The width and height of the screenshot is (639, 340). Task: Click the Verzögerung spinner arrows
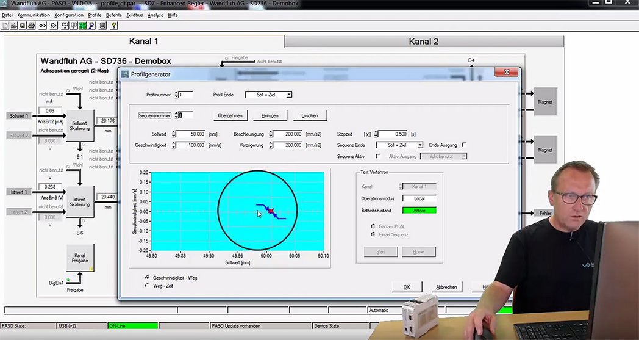coord(271,145)
